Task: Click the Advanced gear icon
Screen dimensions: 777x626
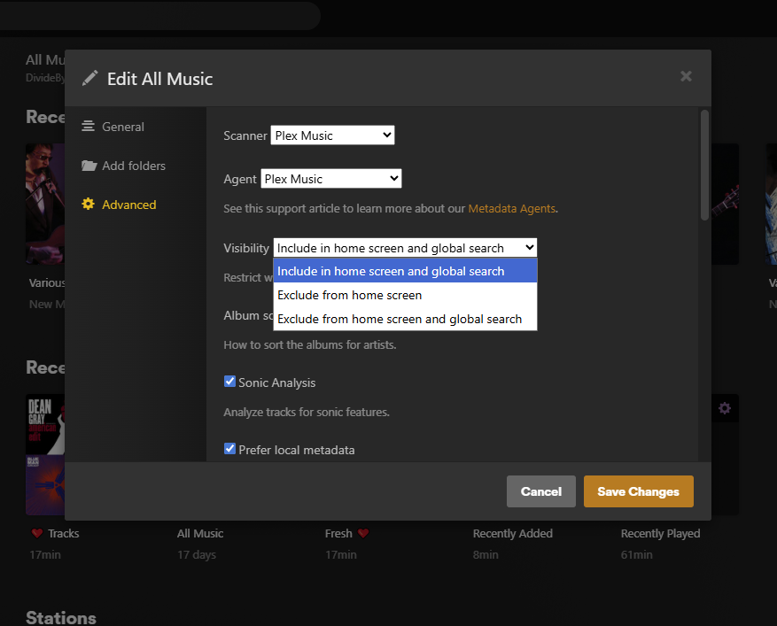Action: (x=89, y=204)
